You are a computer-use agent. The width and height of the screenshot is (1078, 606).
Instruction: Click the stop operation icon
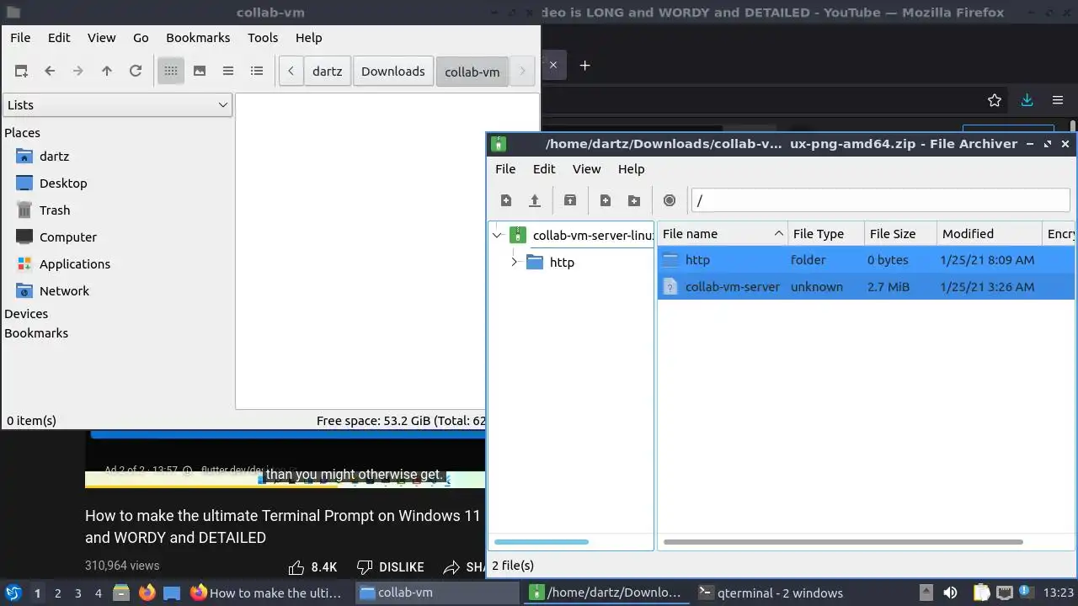(670, 200)
